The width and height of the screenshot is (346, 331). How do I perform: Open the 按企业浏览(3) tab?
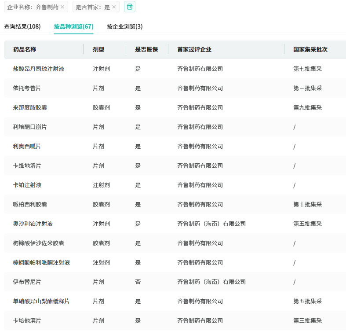[124, 26]
